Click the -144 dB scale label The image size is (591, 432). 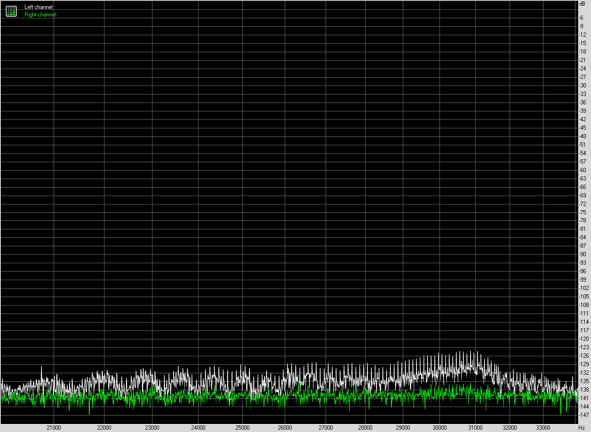point(583,407)
